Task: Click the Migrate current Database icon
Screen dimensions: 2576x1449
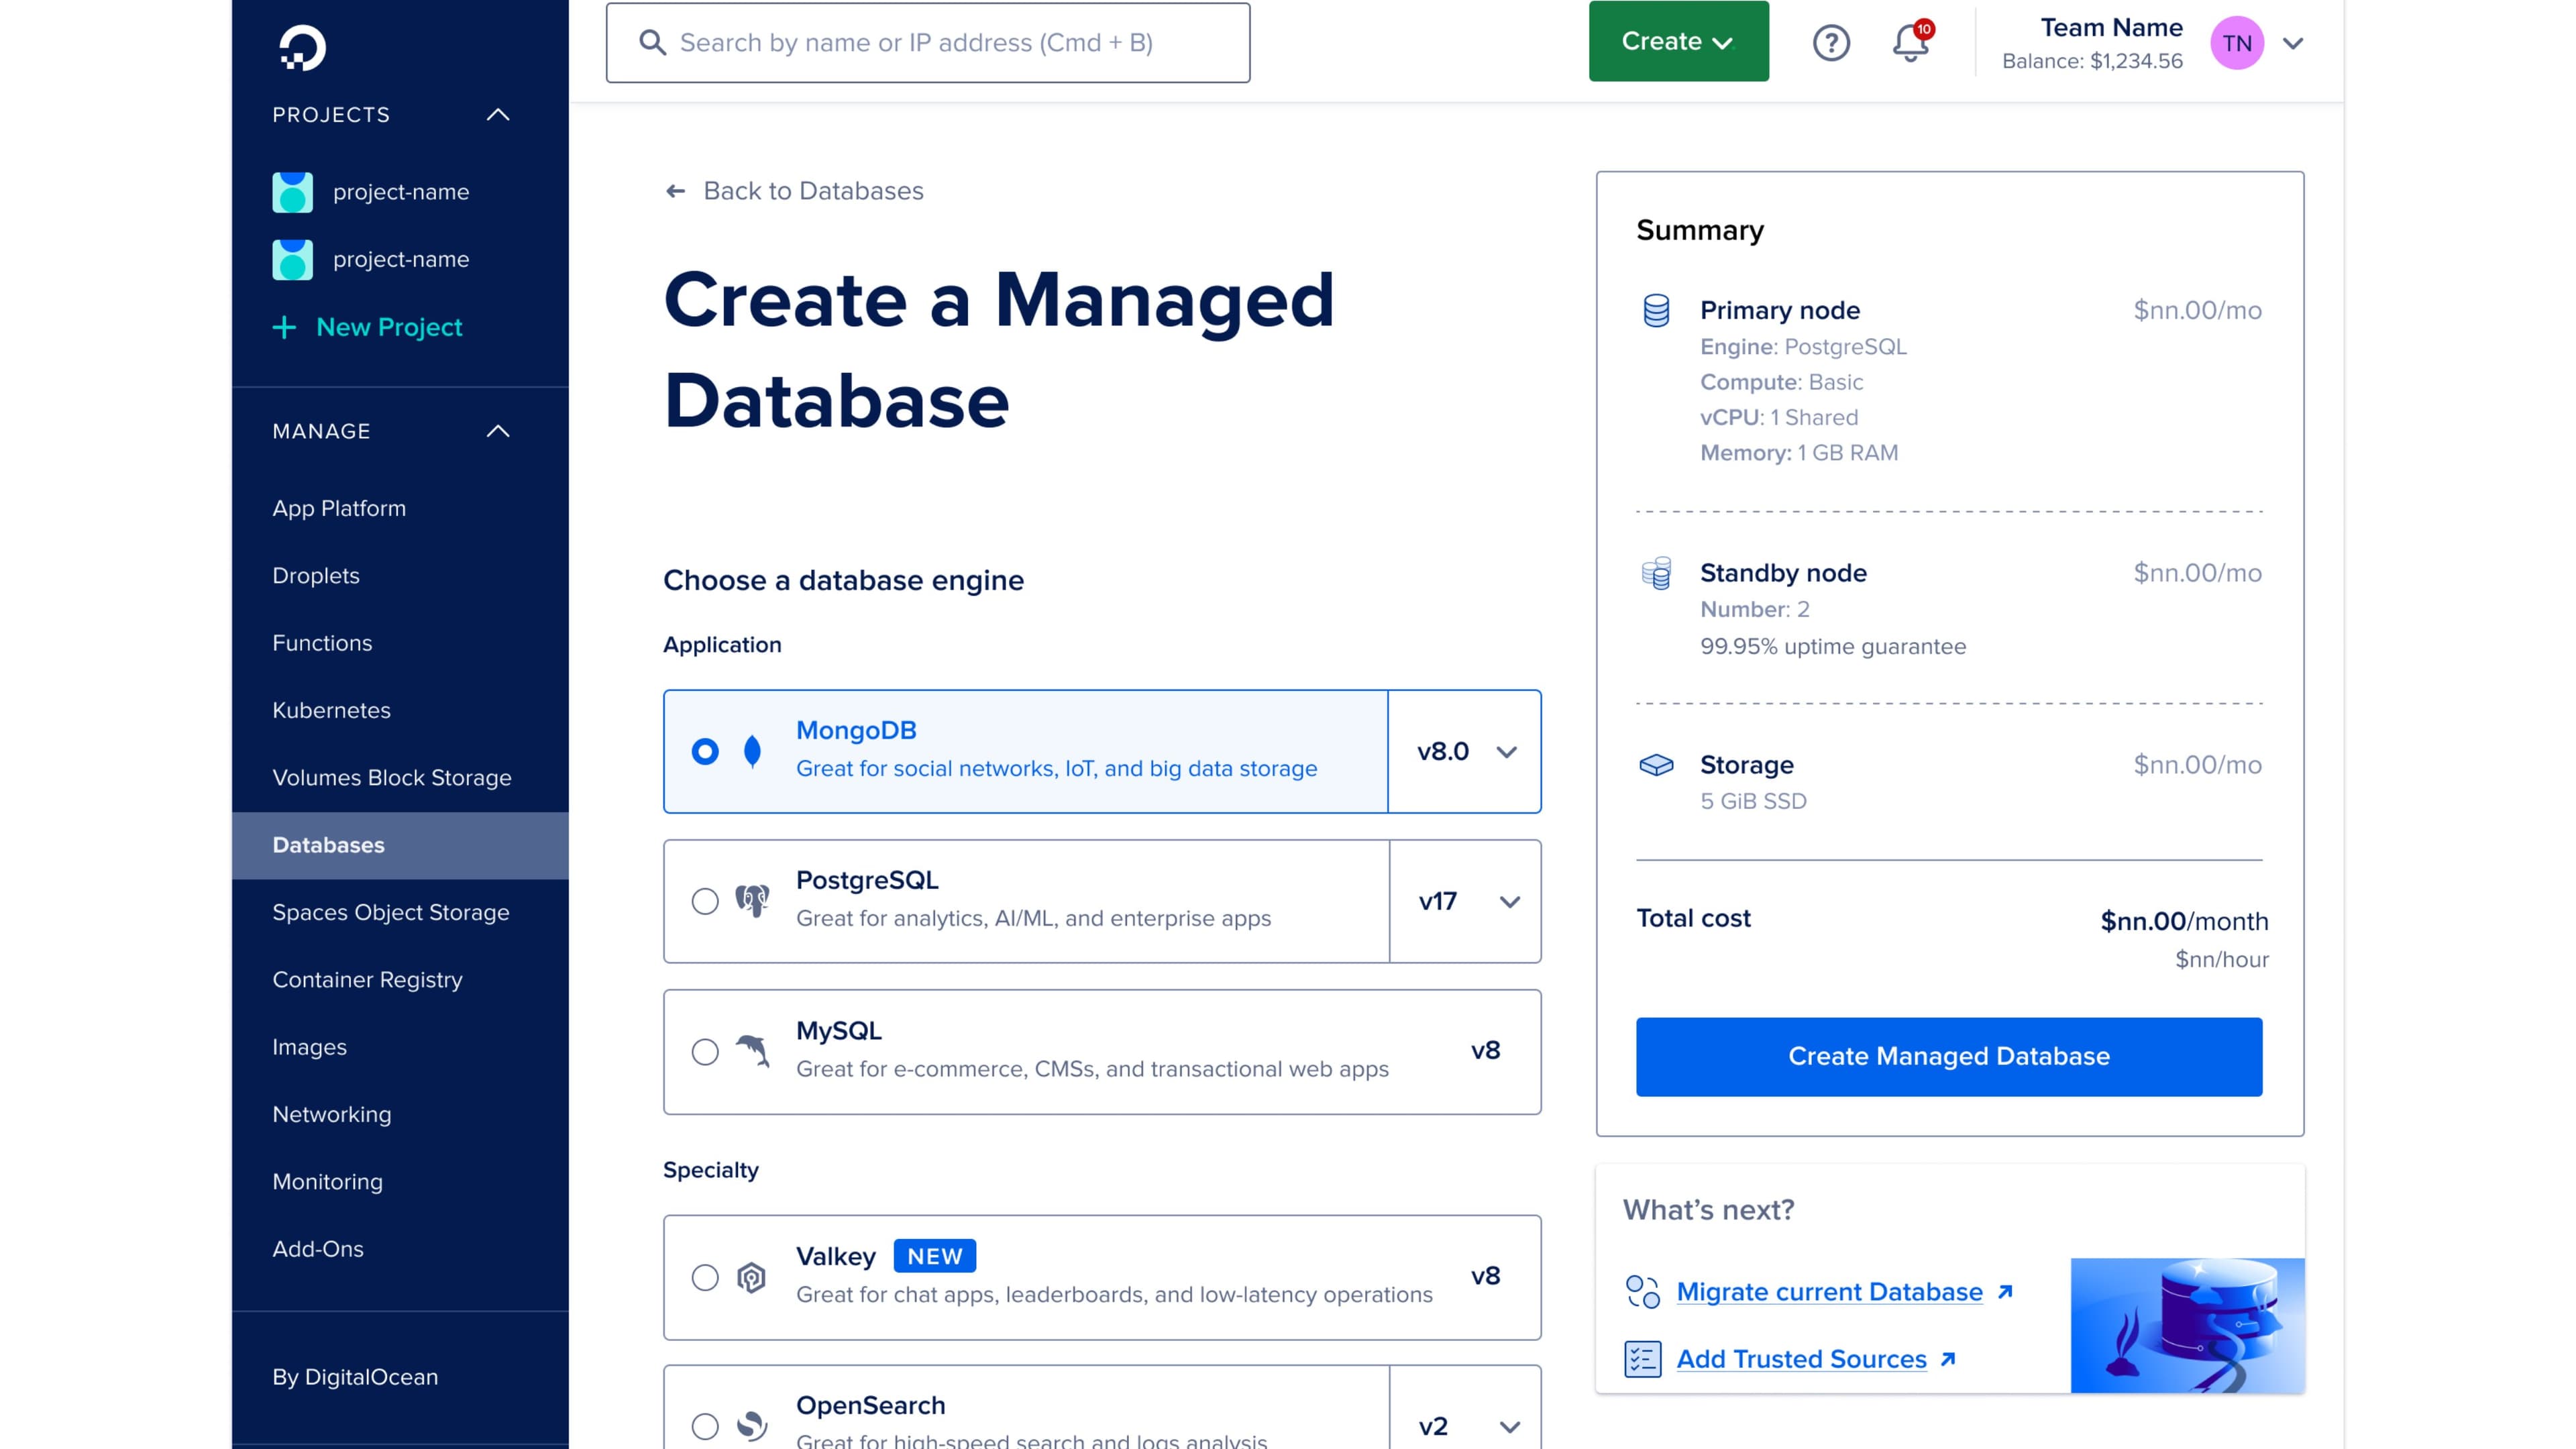Action: pos(1642,1292)
